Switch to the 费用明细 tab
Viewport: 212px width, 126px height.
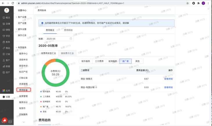(68, 30)
